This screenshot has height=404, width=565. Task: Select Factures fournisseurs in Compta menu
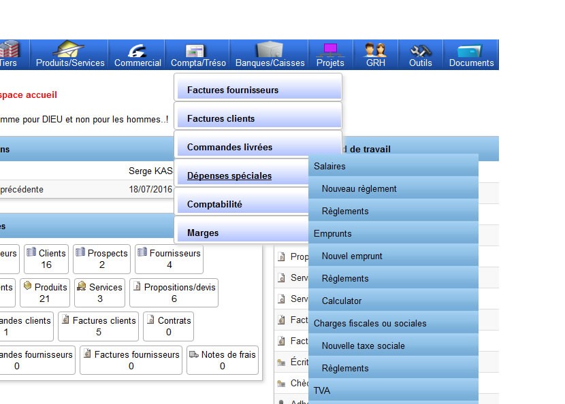(258, 87)
